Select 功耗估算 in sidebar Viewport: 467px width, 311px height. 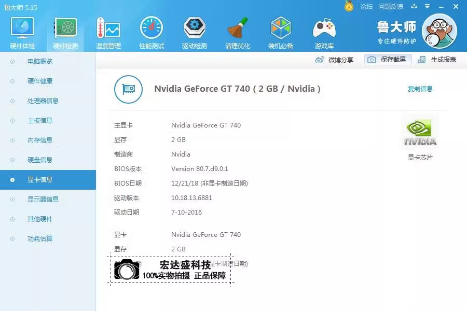pyautogui.click(x=48, y=238)
